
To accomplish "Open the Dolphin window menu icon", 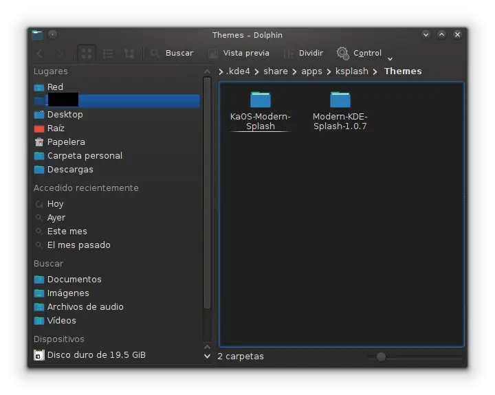I will (x=37, y=35).
